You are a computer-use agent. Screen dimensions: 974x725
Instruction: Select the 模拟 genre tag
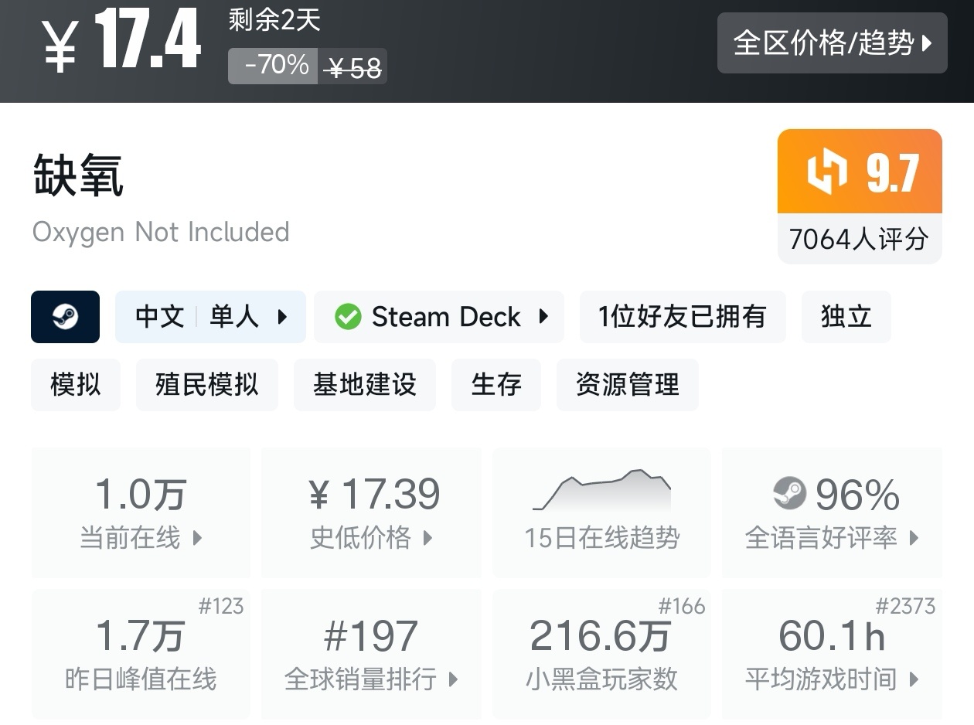pyautogui.click(x=76, y=384)
